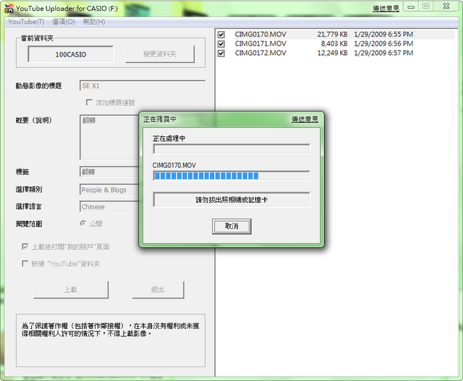This screenshot has width=463, height=381.
Task: Click the 傳送意見 link in main title bar
Action: pyautogui.click(x=386, y=9)
